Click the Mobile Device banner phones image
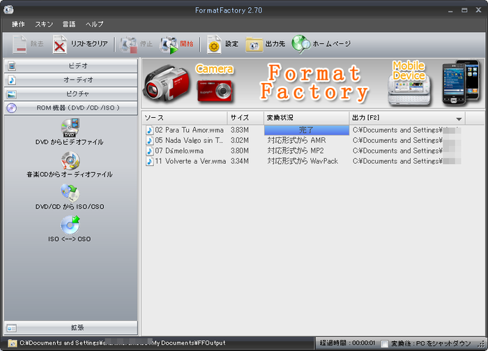Image resolution: width=488 pixels, height=351 pixels. point(461,82)
